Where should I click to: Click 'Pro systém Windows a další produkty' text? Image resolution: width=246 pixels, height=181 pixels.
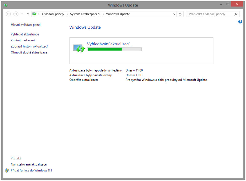(x=166, y=80)
